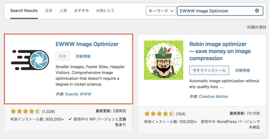Open the お気に入り tab
The image size is (269, 139).
coord(105,11)
